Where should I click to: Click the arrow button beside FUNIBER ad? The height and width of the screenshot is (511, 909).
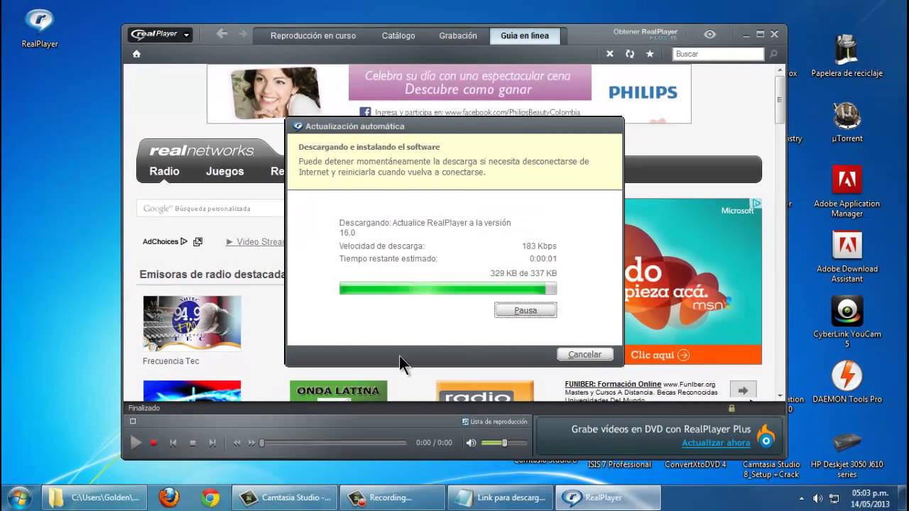pos(743,390)
